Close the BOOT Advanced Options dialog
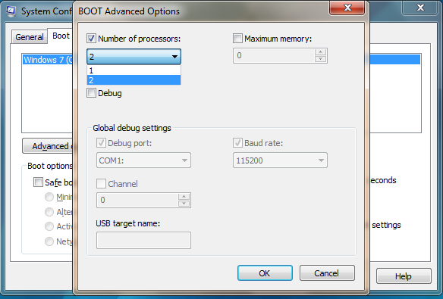This screenshot has height=299, width=443. click(347, 8)
